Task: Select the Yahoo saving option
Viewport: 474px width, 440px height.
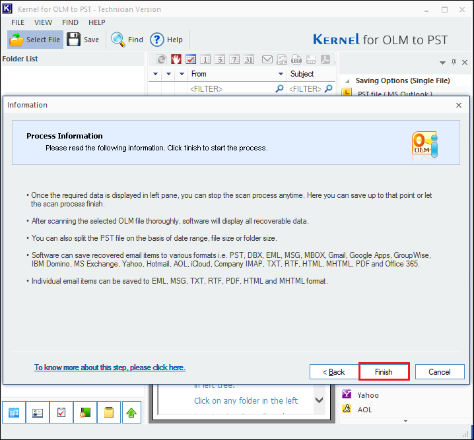Action: (x=368, y=395)
